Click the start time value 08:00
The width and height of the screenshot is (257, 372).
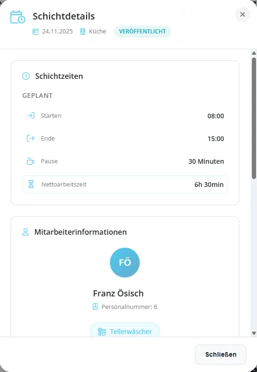click(x=216, y=116)
